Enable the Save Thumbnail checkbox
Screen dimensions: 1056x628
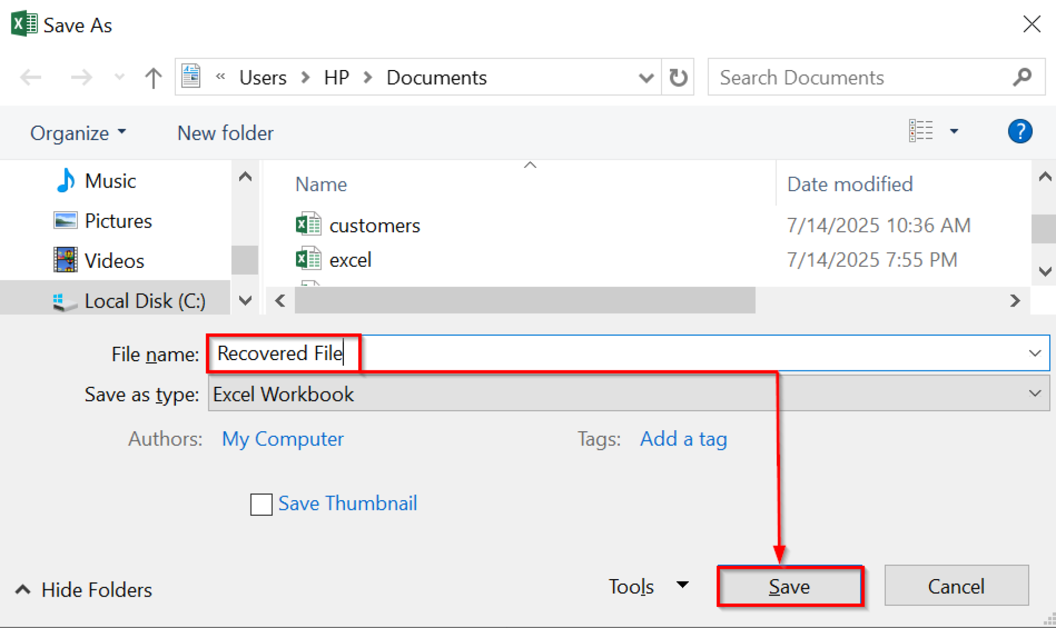(261, 504)
